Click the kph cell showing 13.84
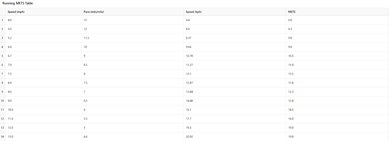The height and width of the screenshot is (141, 389). (x=235, y=92)
